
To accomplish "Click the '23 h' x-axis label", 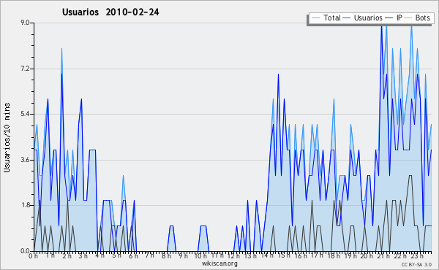I will point(416,255).
